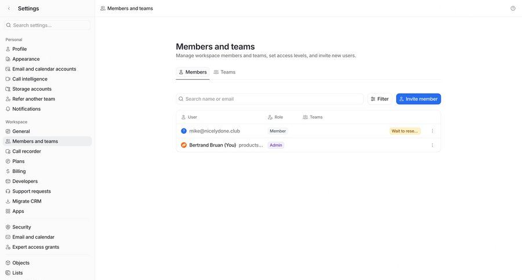Open the help icon in top-right corner

513,9
